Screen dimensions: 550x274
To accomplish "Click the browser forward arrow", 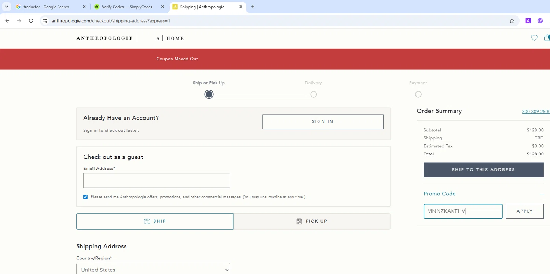I will (x=19, y=21).
